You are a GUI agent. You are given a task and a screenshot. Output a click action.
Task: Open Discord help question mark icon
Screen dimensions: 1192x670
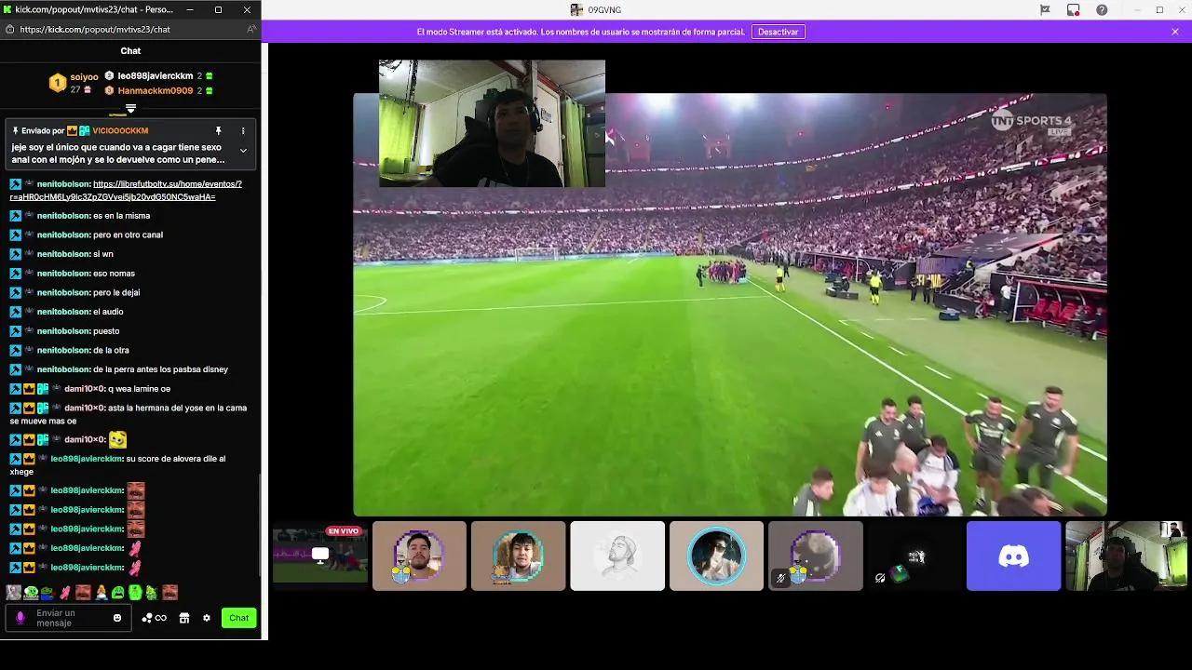tap(1102, 10)
